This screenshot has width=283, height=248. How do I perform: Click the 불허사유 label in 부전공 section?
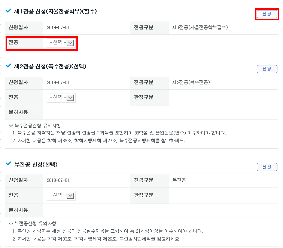(18, 210)
